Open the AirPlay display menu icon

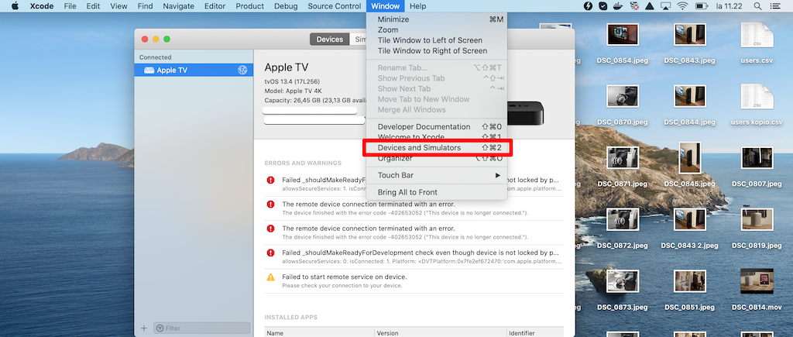666,6
